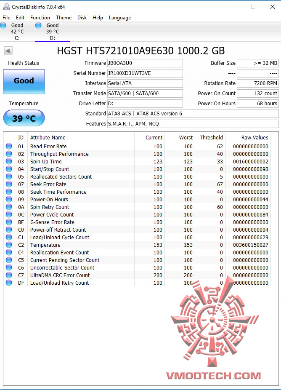Click the Transfer Mode field SATA/600
The width and height of the screenshot is (281, 390).
[145, 93]
